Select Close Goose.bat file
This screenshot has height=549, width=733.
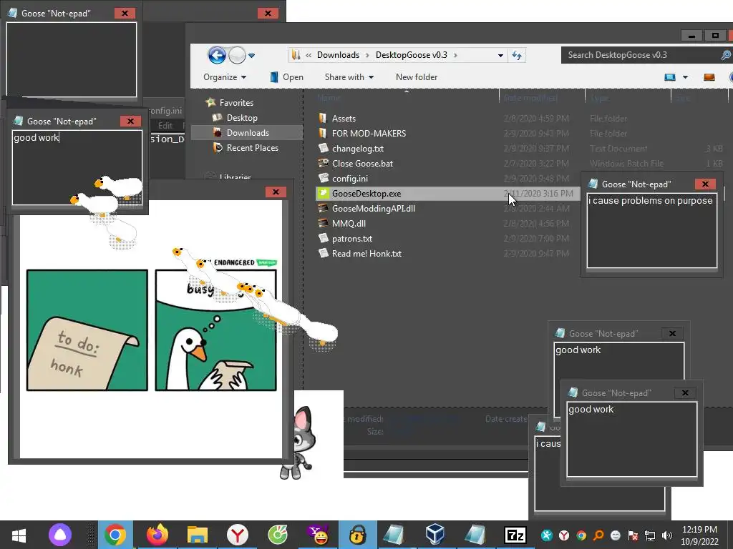click(362, 164)
